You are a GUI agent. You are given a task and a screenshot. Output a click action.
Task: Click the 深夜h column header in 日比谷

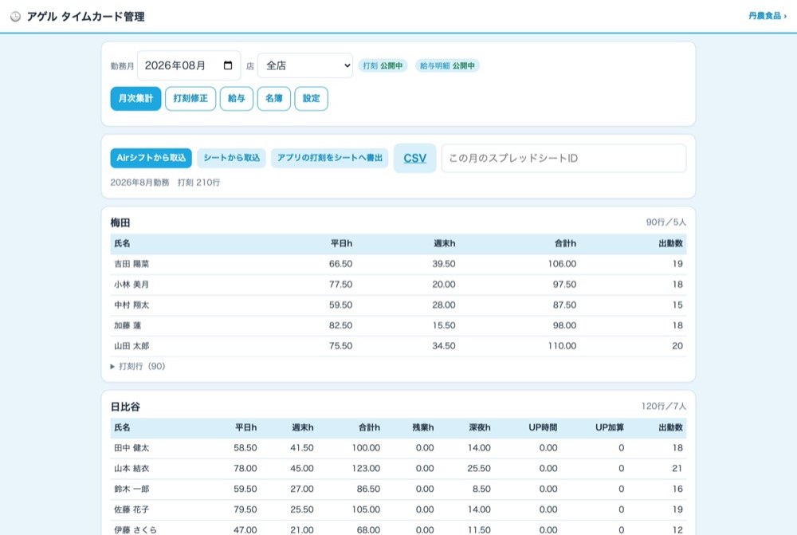pyautogui.click(x=480, y=427)
